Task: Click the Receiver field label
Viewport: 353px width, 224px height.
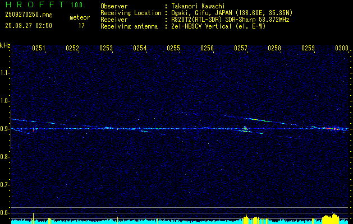Action: click(x=114, y=20)
